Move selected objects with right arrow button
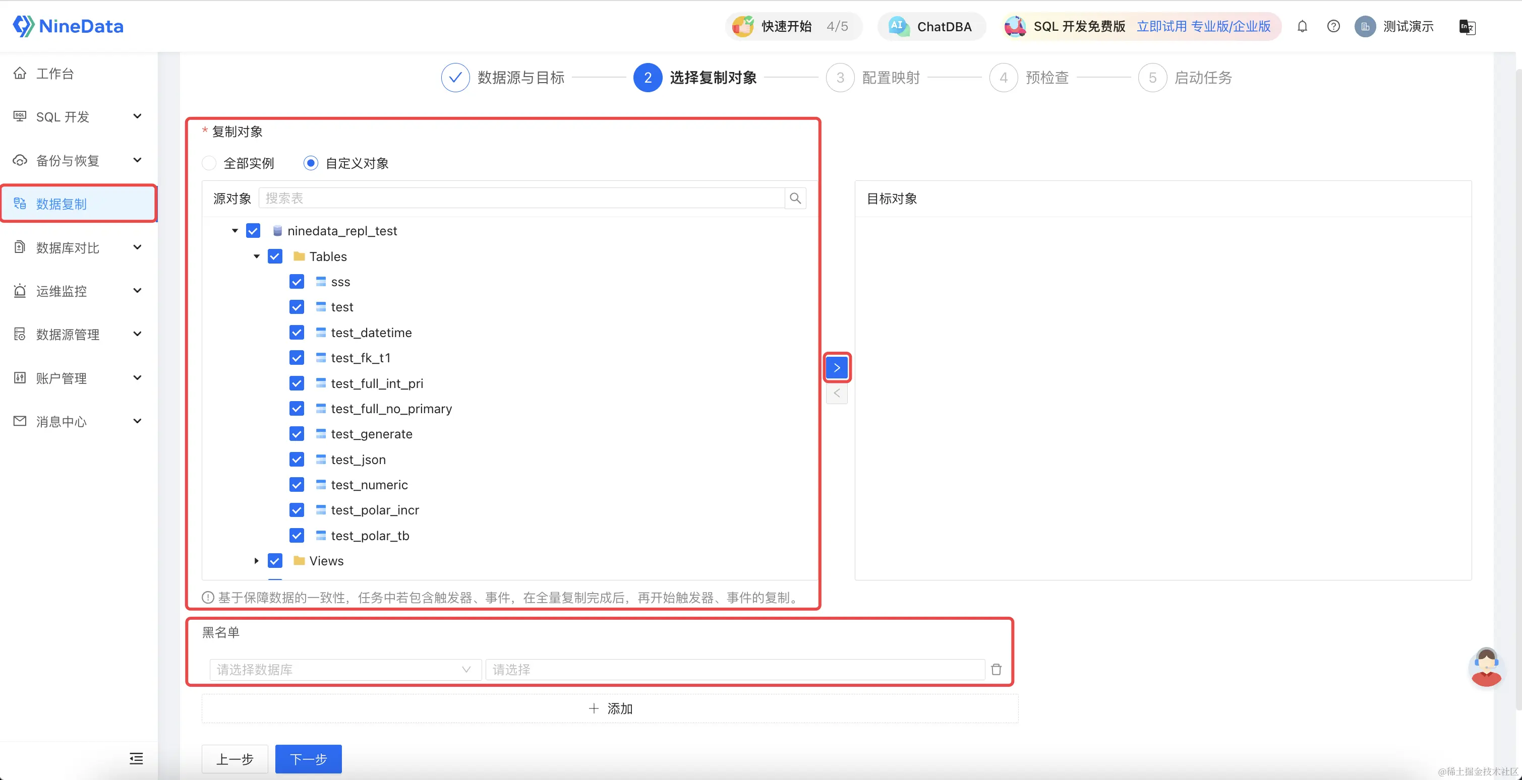The height and width of the screenshot is (780, 1522). tap(837, 367)
